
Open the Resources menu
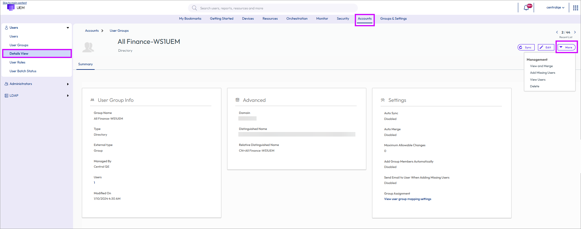270,19
